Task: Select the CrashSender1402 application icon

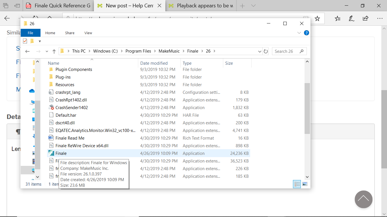Action: pos(51,108)
